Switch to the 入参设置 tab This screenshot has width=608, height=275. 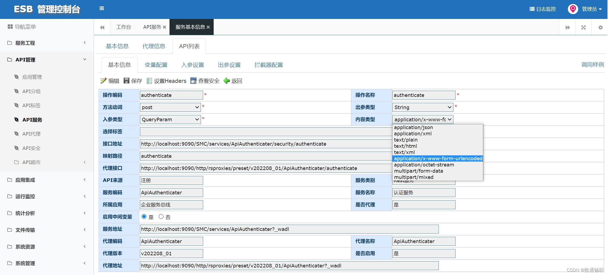tap(193, 65)
